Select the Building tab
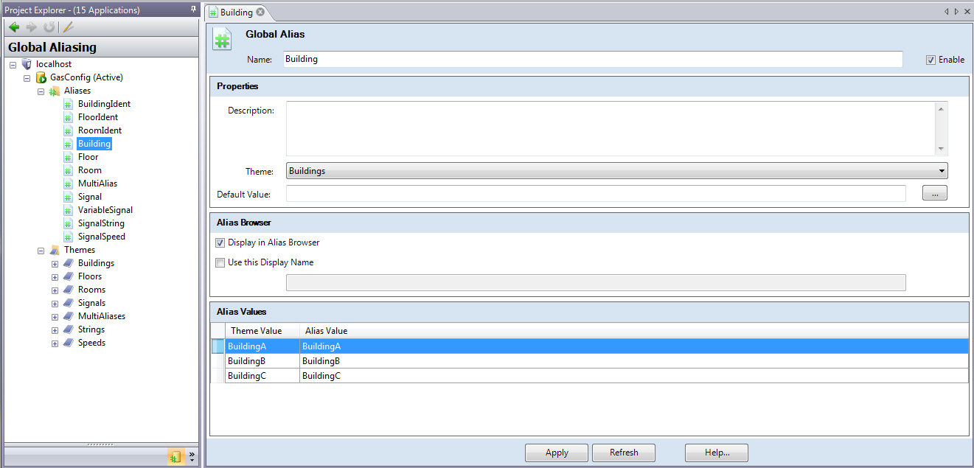 236,12
